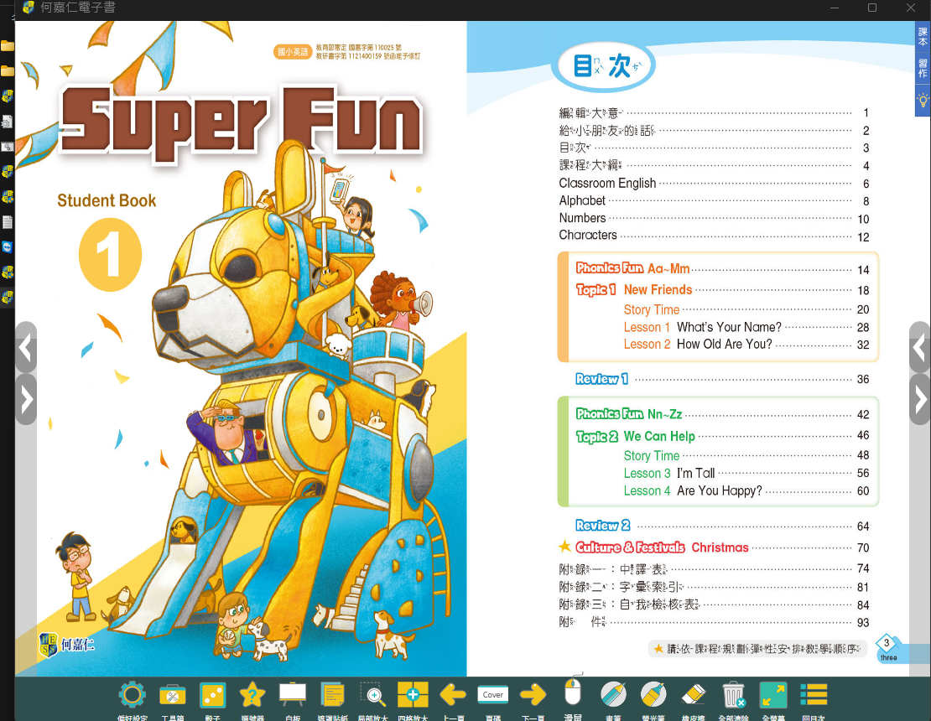
Task: Open Culture & Festivals Christmas entry
Action: point(714,547)
